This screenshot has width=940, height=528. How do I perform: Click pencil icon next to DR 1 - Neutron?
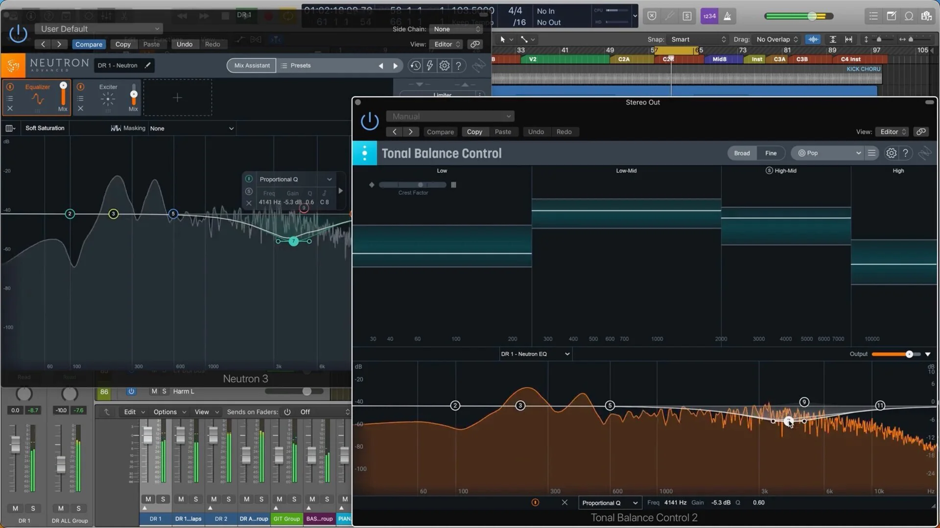pos(147,66)
